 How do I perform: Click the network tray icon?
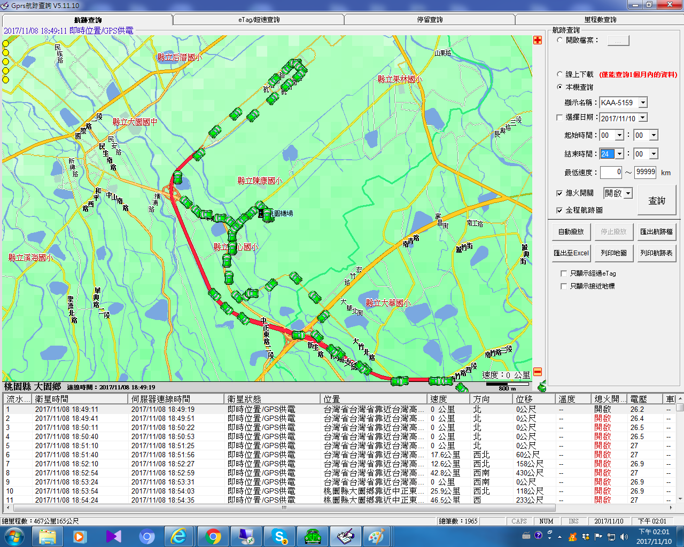(x=610, y=536)
